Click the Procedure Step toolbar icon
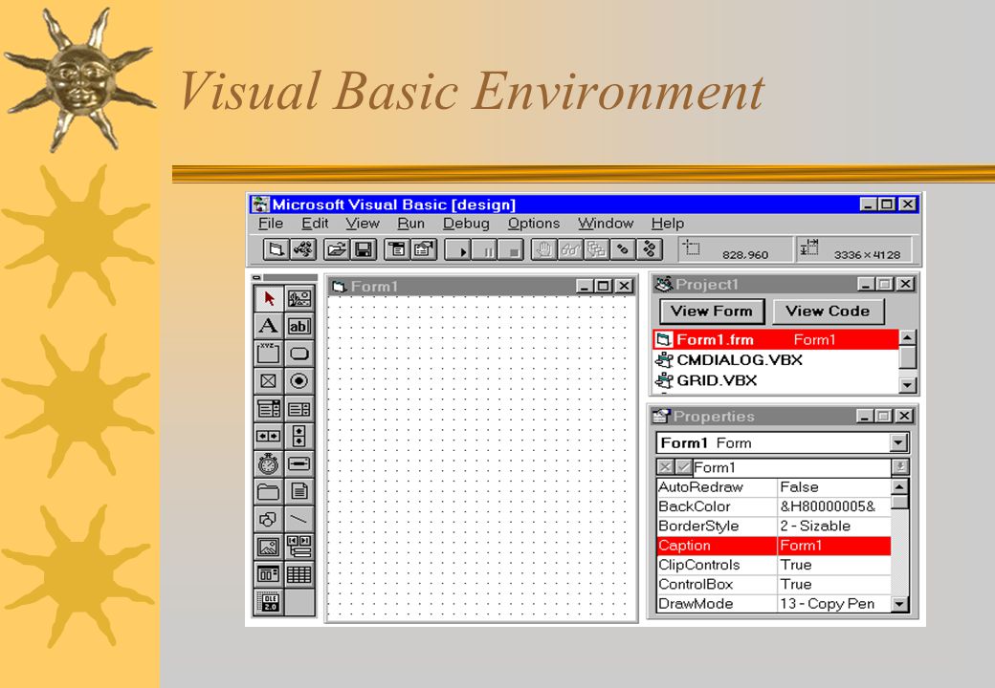 (x=650, y=249)
